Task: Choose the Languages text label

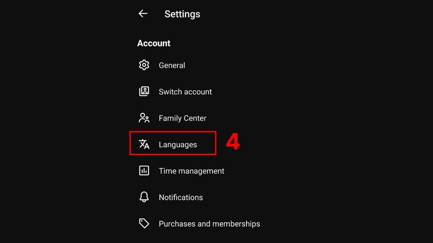Action: point(178,145)
